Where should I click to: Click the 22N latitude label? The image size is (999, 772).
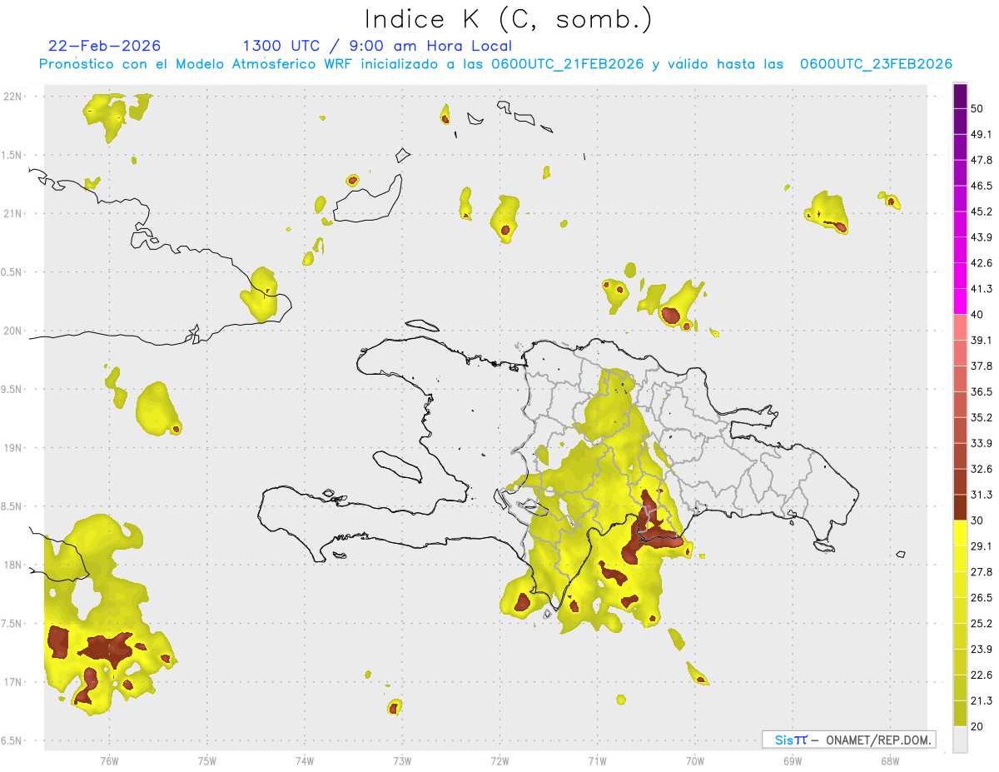[x=14, y=96]
